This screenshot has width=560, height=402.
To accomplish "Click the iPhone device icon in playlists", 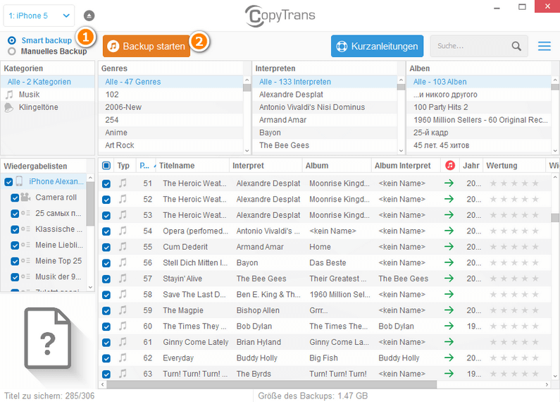I will coord(19,181).
